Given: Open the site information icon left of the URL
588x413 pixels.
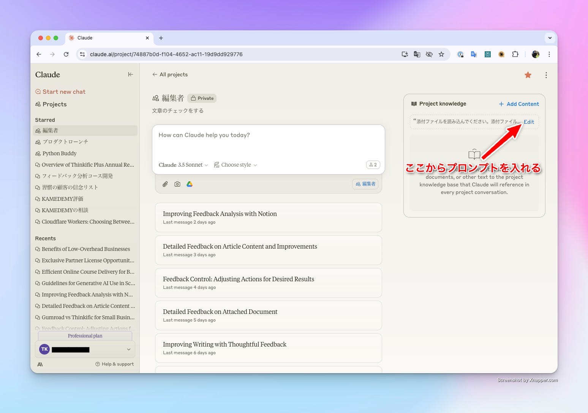Looking at the screenshot, I should pyautogui.click(x=82, y=54).
